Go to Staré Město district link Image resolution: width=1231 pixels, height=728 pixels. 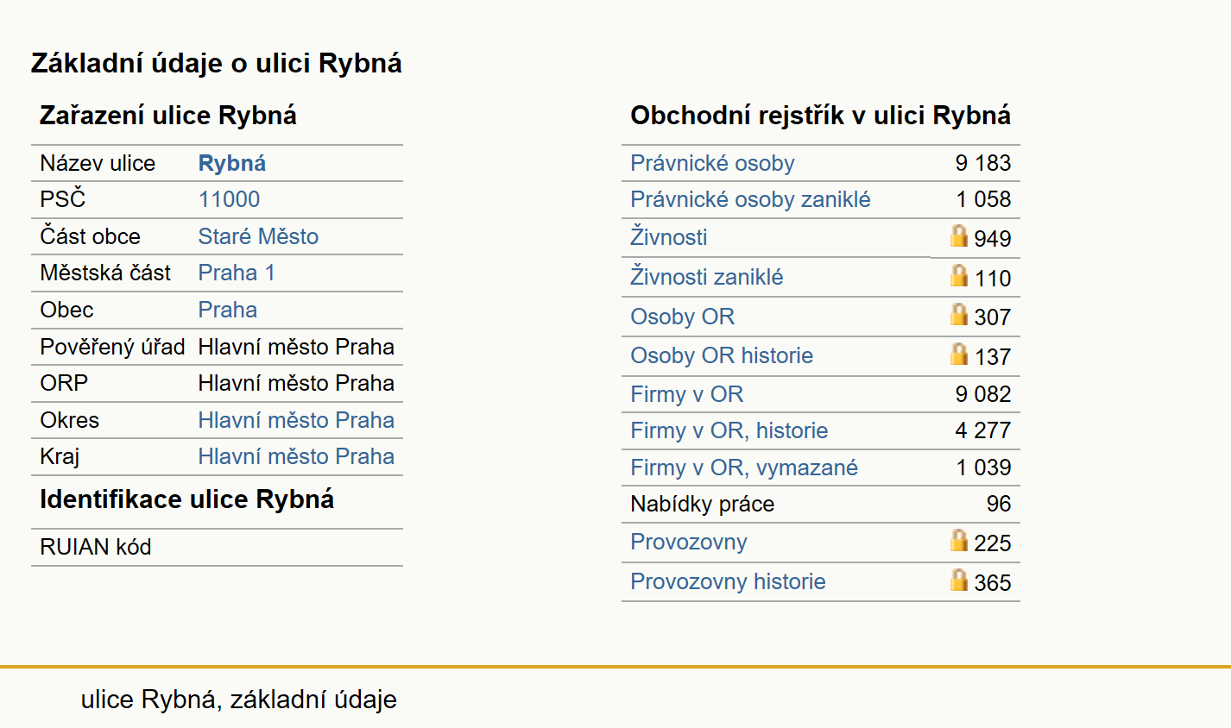pyautogui.click(x=258, y=236)
